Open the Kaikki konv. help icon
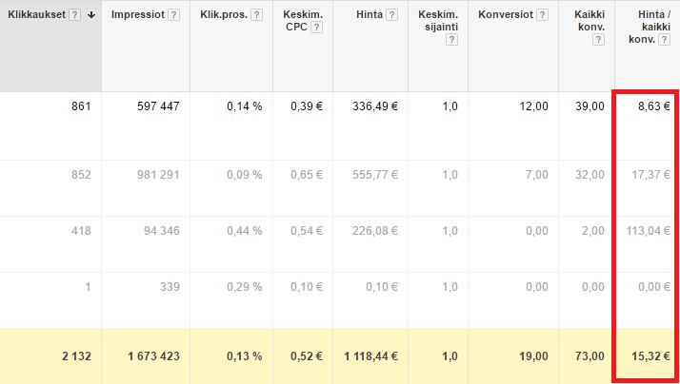680x384 pixels. (598, 40)
